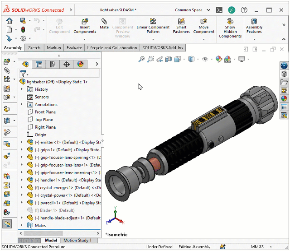The image size is (290, 251).
Task: Collapse the ribbon with the up chevron
Action: tap(284, 39)
